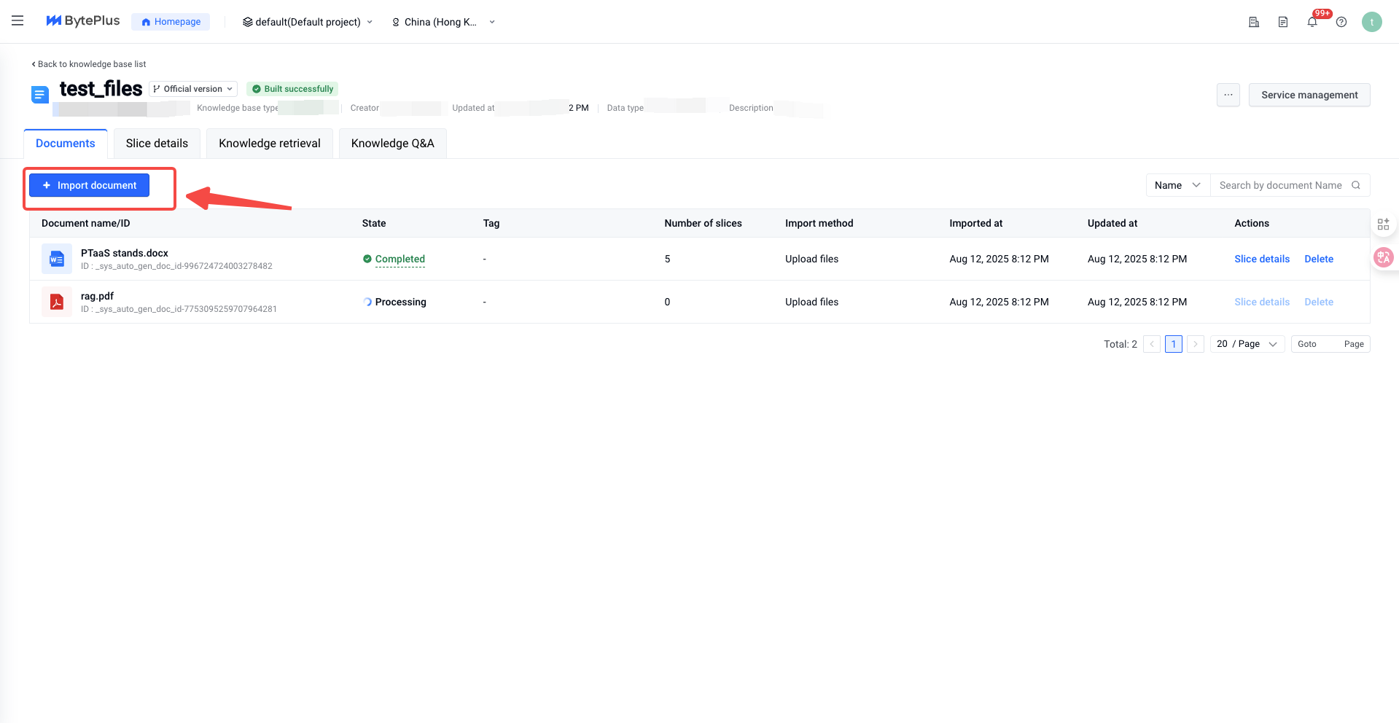Click the notification bell icon

coord(1312,22)
